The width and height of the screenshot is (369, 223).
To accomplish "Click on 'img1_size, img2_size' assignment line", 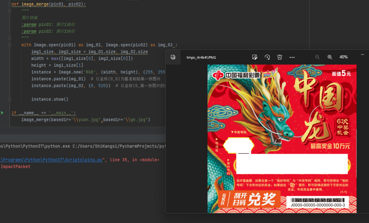I will pos(90,52).
